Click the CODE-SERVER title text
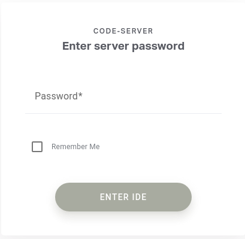Image resolution: width=245 pixels, height=239 pixels. [x=123, y=31]
